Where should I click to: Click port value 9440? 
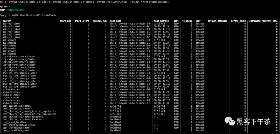(x=176, y=125)
